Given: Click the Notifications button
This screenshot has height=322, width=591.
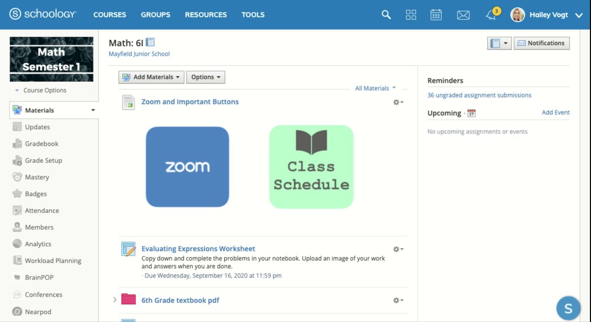Looking at the screenshot, I should (541, 43).
